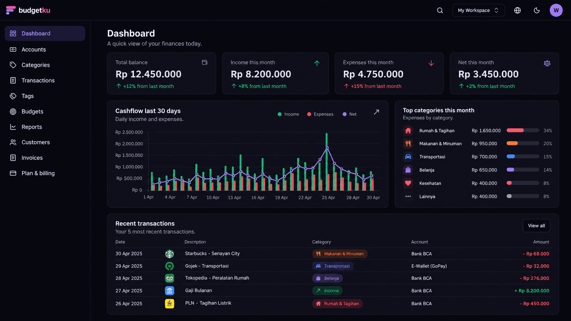Click the PLN - Tagihan Listrik description
Viewport: 571px width, 321px height.
(x=208, y=303)
